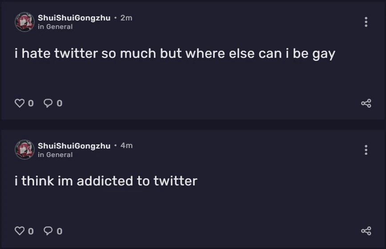Open comments on the "addicted to twitter" post

point(48,231)
